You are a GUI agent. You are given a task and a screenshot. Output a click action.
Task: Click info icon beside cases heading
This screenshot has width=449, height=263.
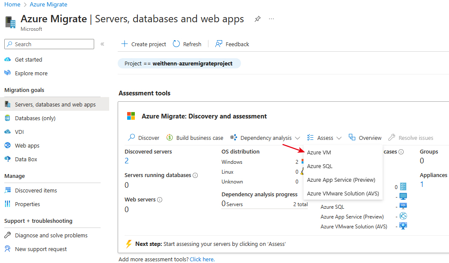[401, 152]
